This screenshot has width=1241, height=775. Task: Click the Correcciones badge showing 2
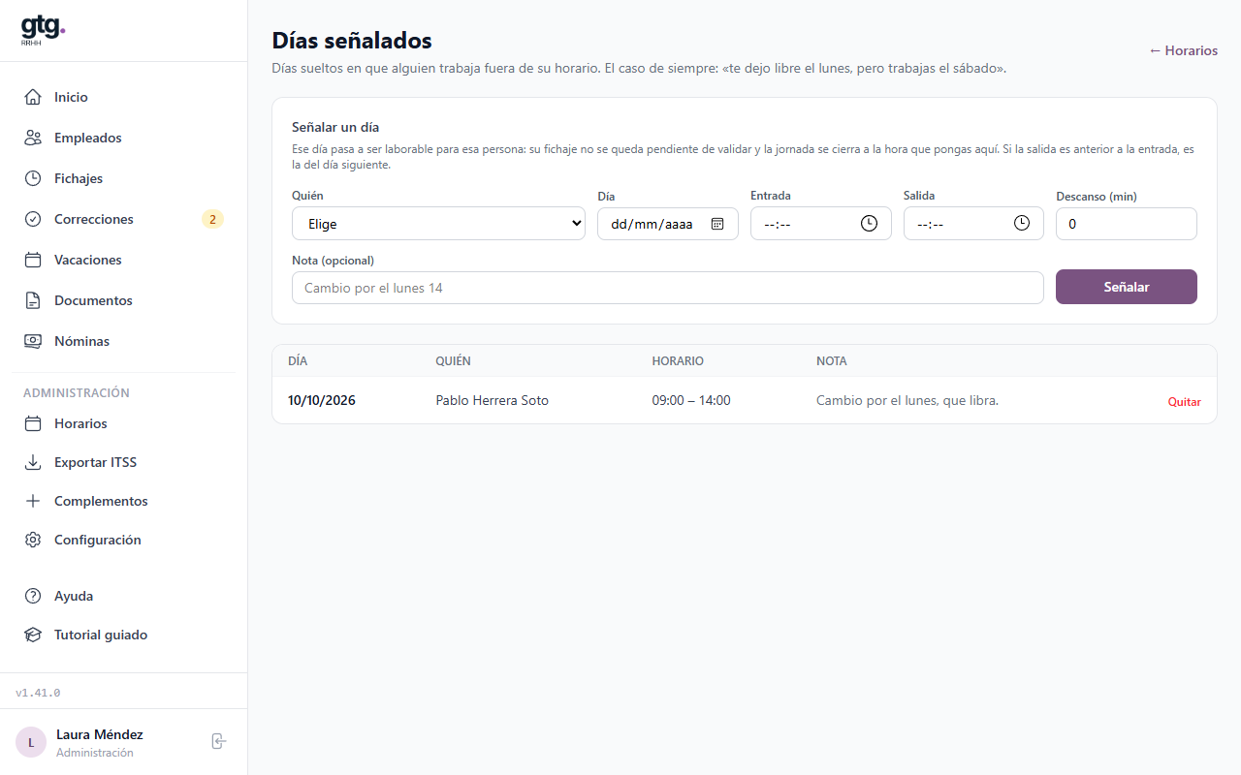tap(212, 219)
